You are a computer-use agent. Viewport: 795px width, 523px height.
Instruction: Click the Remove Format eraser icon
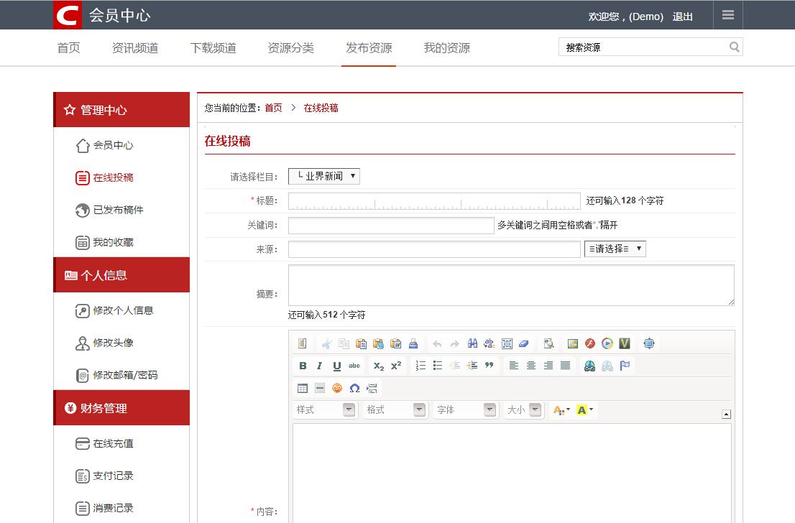[524, 343]
